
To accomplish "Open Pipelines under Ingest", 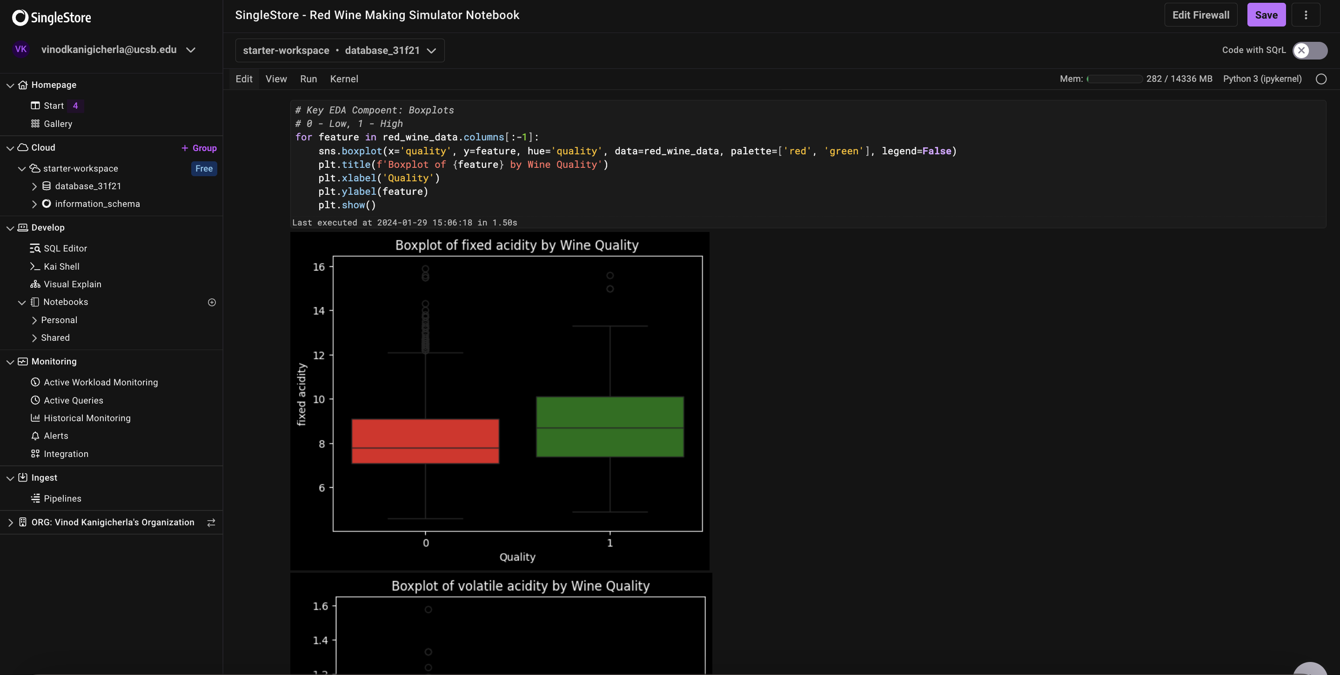I will click(x=62, y=498).
